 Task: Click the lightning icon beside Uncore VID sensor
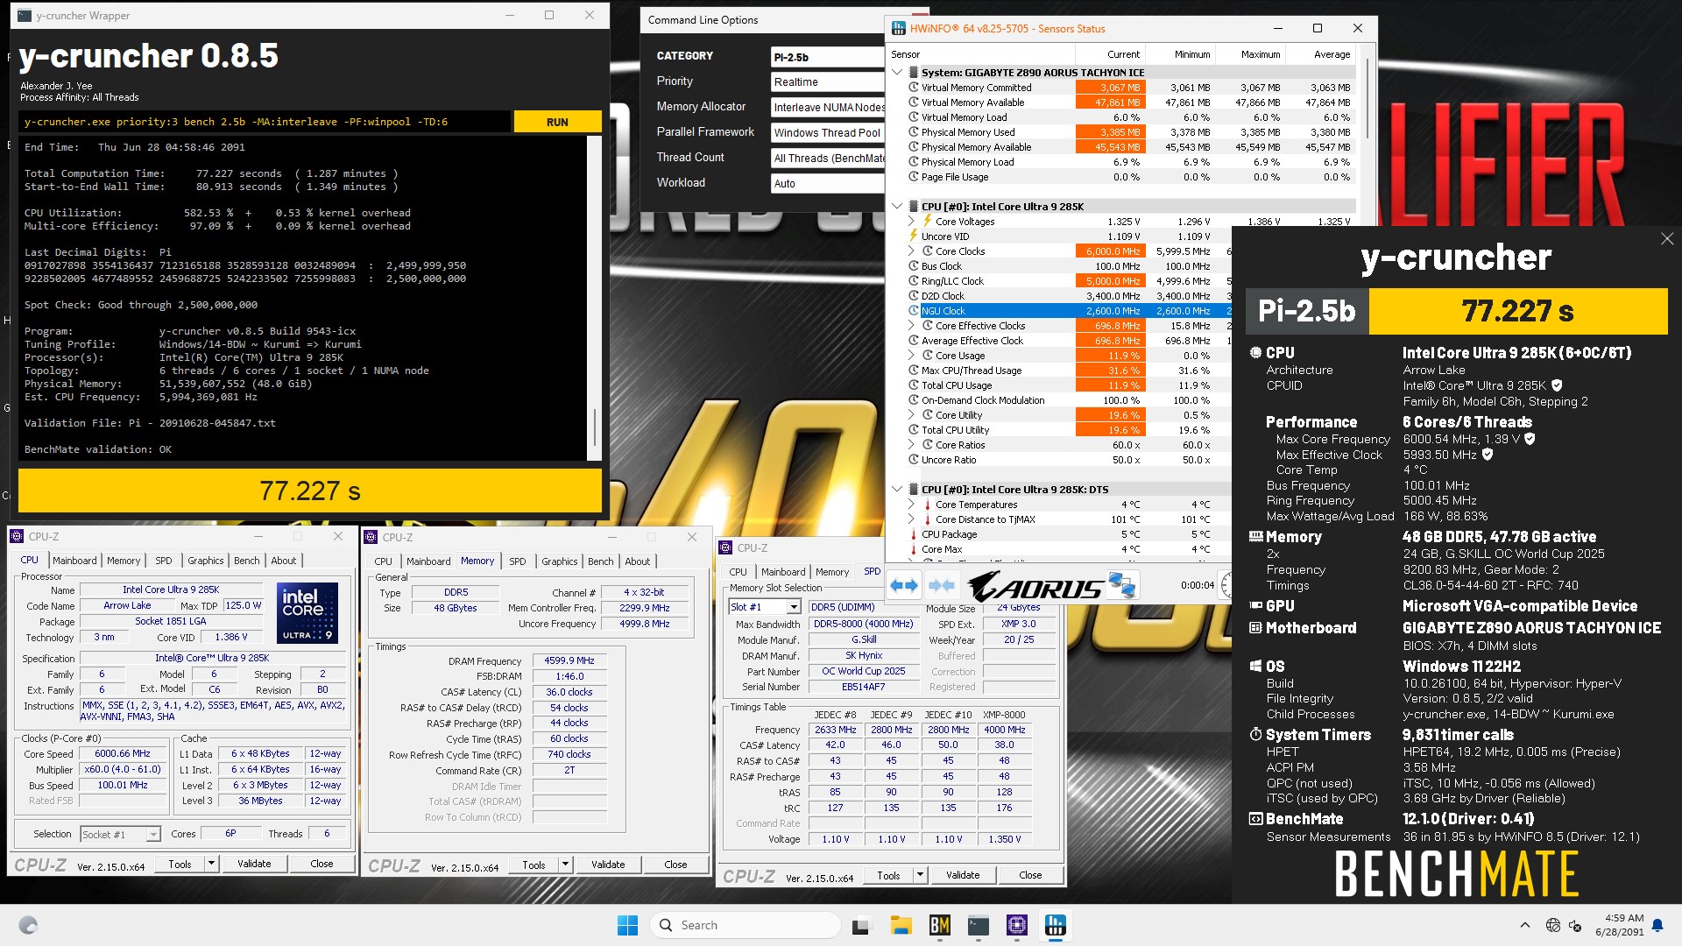click(x=914, y=236)
